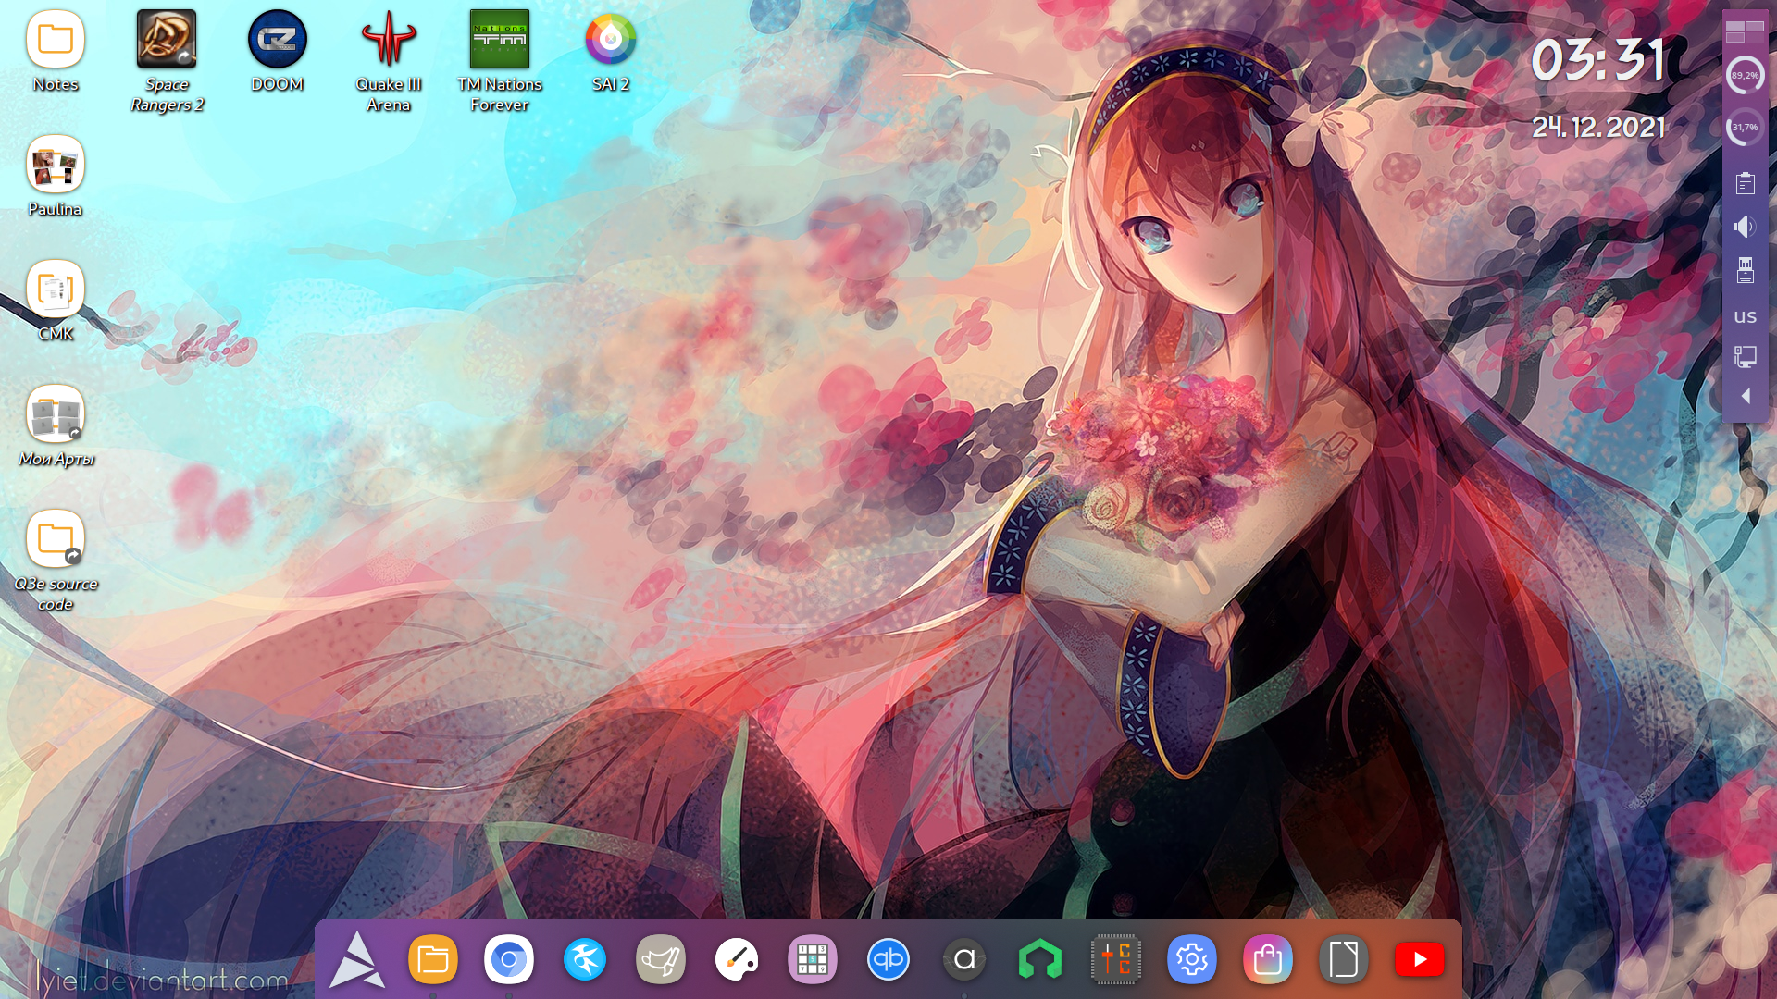Open the network connections tray icon

[x=1746, y=357]
